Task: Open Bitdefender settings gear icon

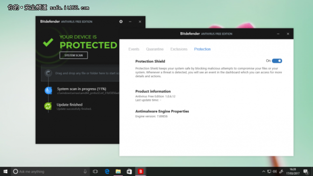Action: pyautogui.click(x=121, y=22)
